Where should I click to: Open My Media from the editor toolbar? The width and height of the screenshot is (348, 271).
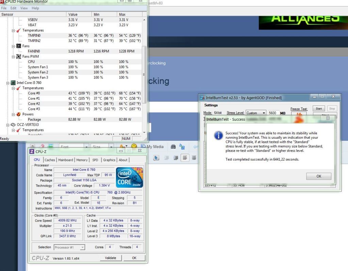coord(152,147)
